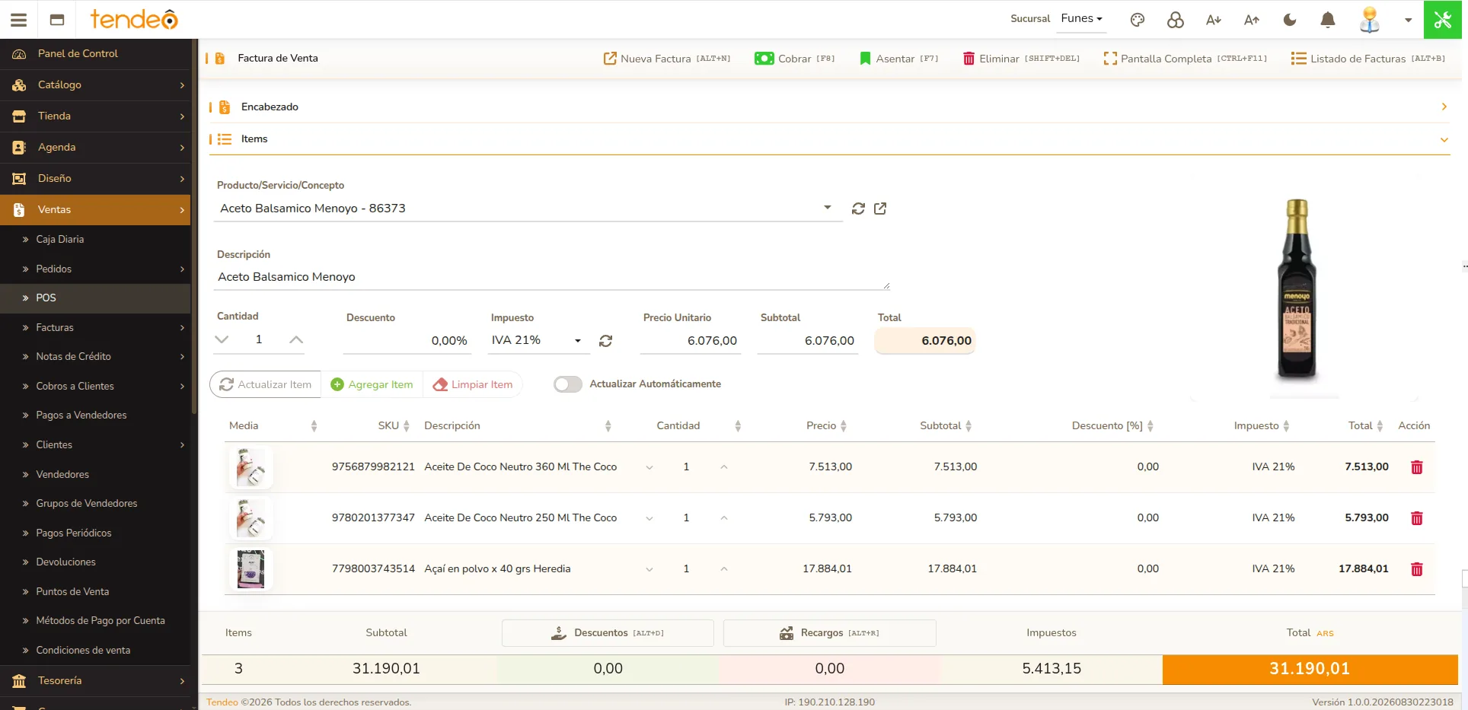
Task: Click the green tools wrench button
Action: (1443, 20)
